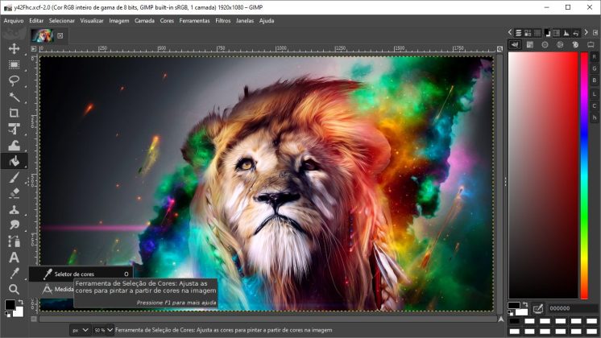Open the Selecionar menu
This screenshot has width=601, height=338.
tap(62, 21)
